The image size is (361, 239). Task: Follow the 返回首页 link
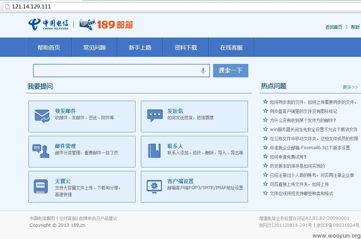334,27
